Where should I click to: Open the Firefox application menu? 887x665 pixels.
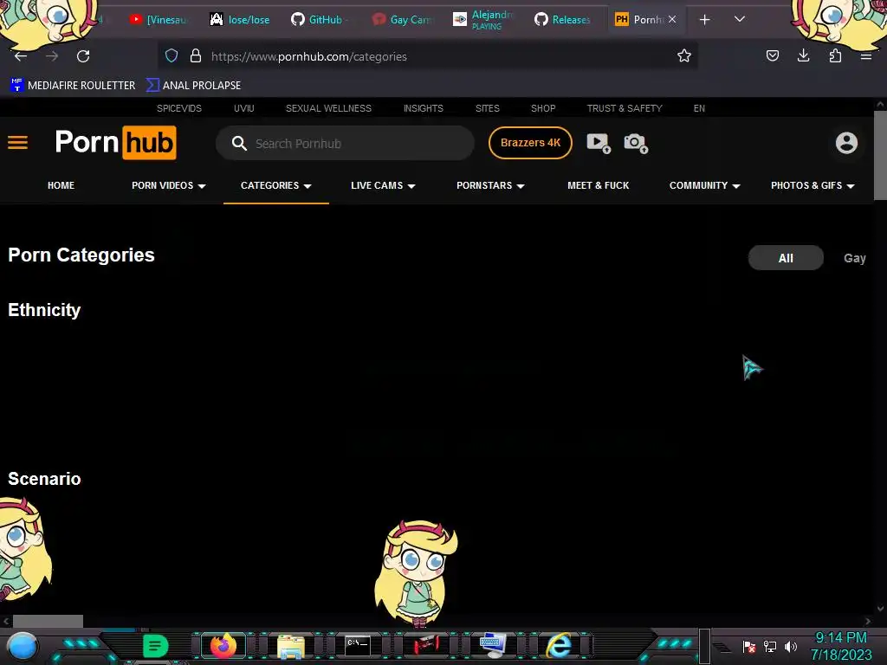[865, 56]
